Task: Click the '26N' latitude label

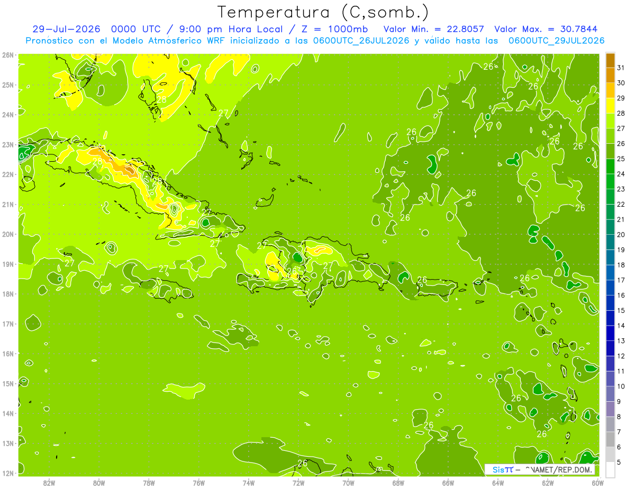Action: pos(7,55)
